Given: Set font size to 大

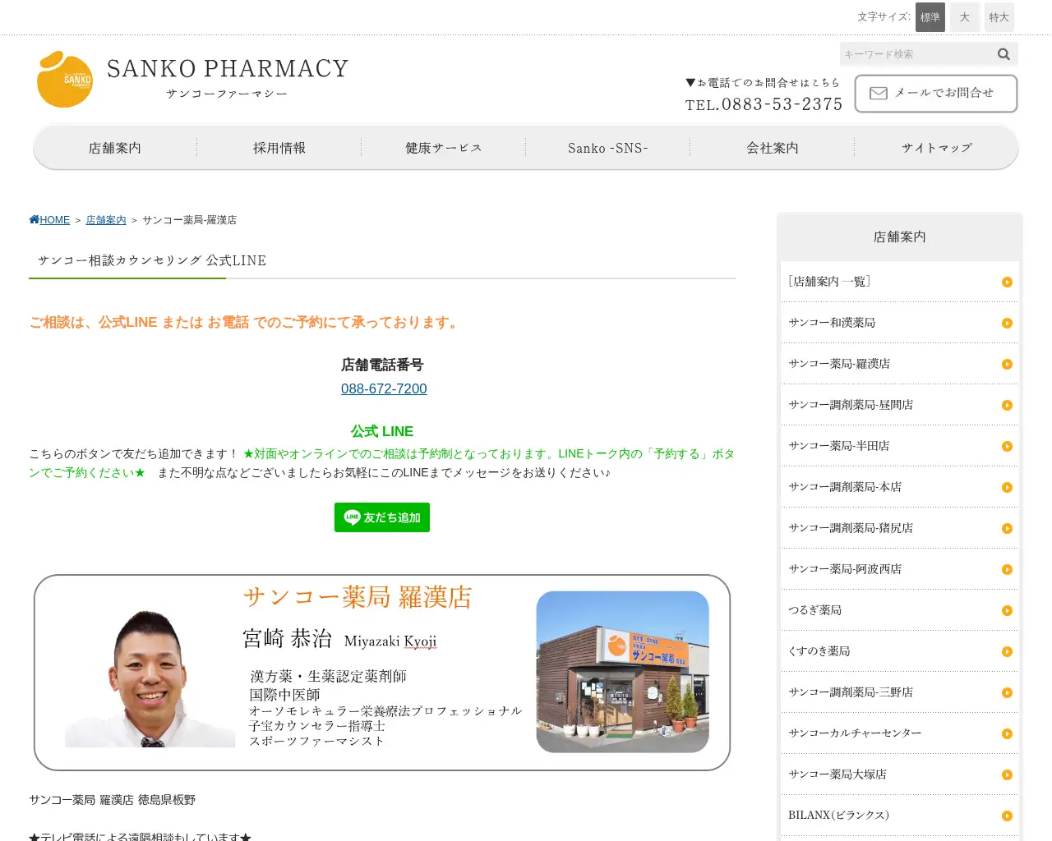Looking at the screenshot, I should tap(965, 17).
